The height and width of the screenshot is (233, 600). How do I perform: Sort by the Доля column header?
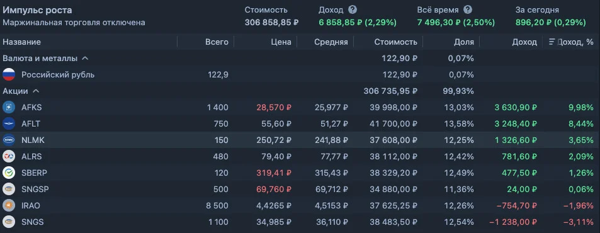pyautogui.click(x=464, y=42)
